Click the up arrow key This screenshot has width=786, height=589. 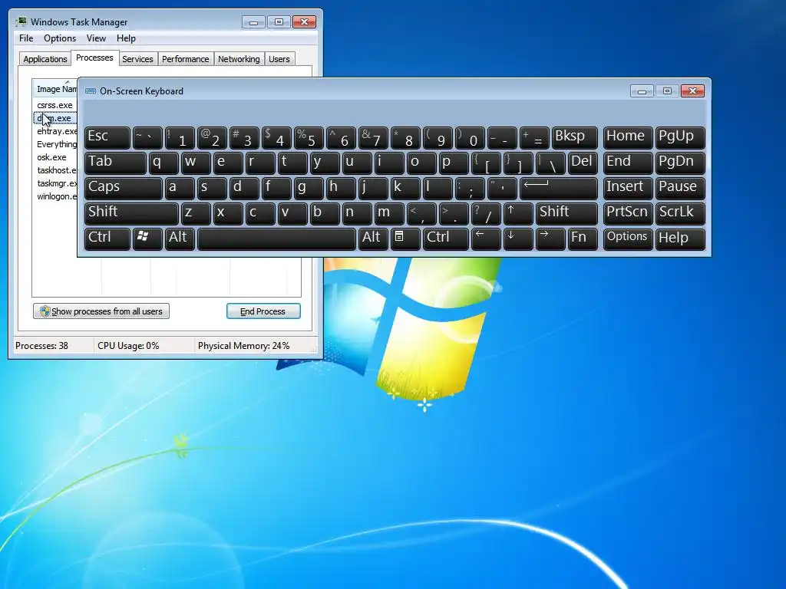pyautogui.click(x=518, y=213)
